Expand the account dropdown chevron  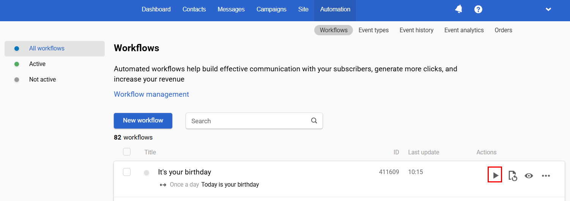(548, 9)
